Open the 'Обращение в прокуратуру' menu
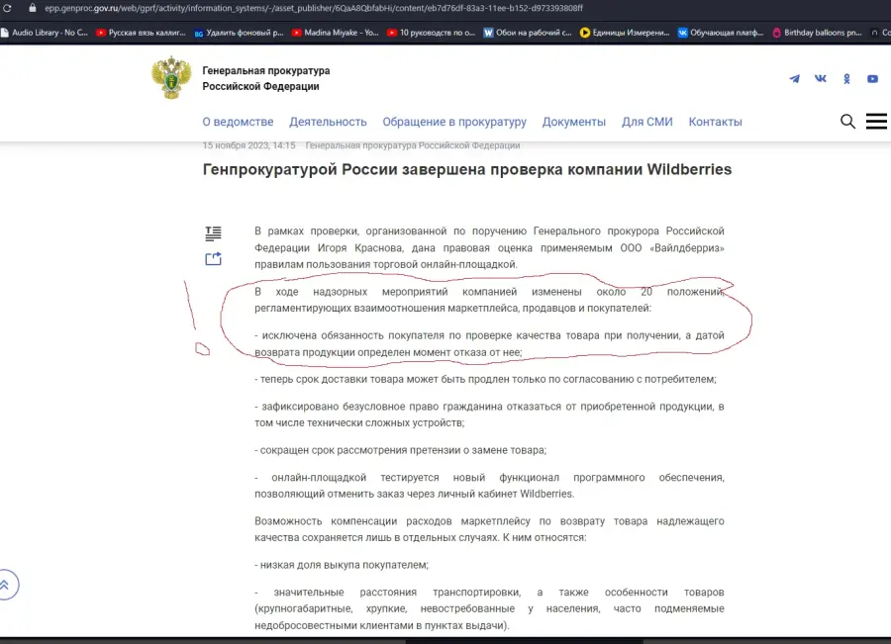 tap(454, 122)
